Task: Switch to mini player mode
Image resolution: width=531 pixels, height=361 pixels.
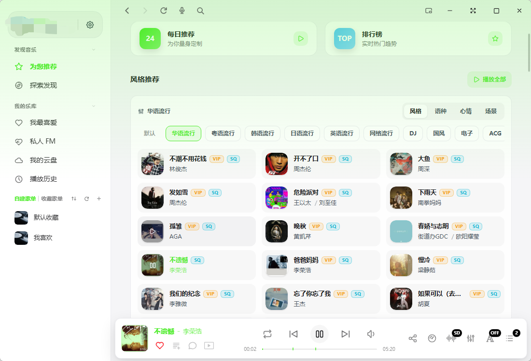Action: tap(428, 11)
